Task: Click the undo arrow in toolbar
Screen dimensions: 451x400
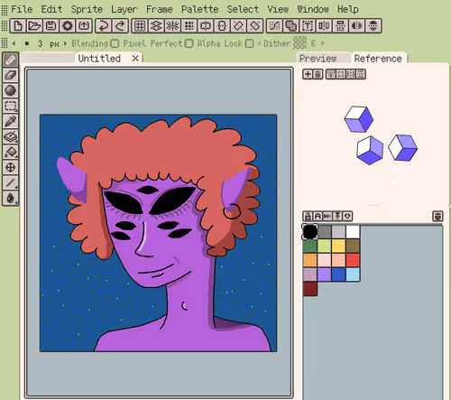Action: click(104, 26)
